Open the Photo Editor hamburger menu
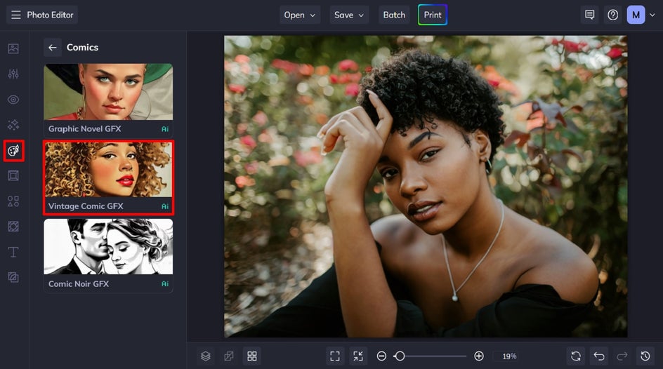 (x=15, y=15)
